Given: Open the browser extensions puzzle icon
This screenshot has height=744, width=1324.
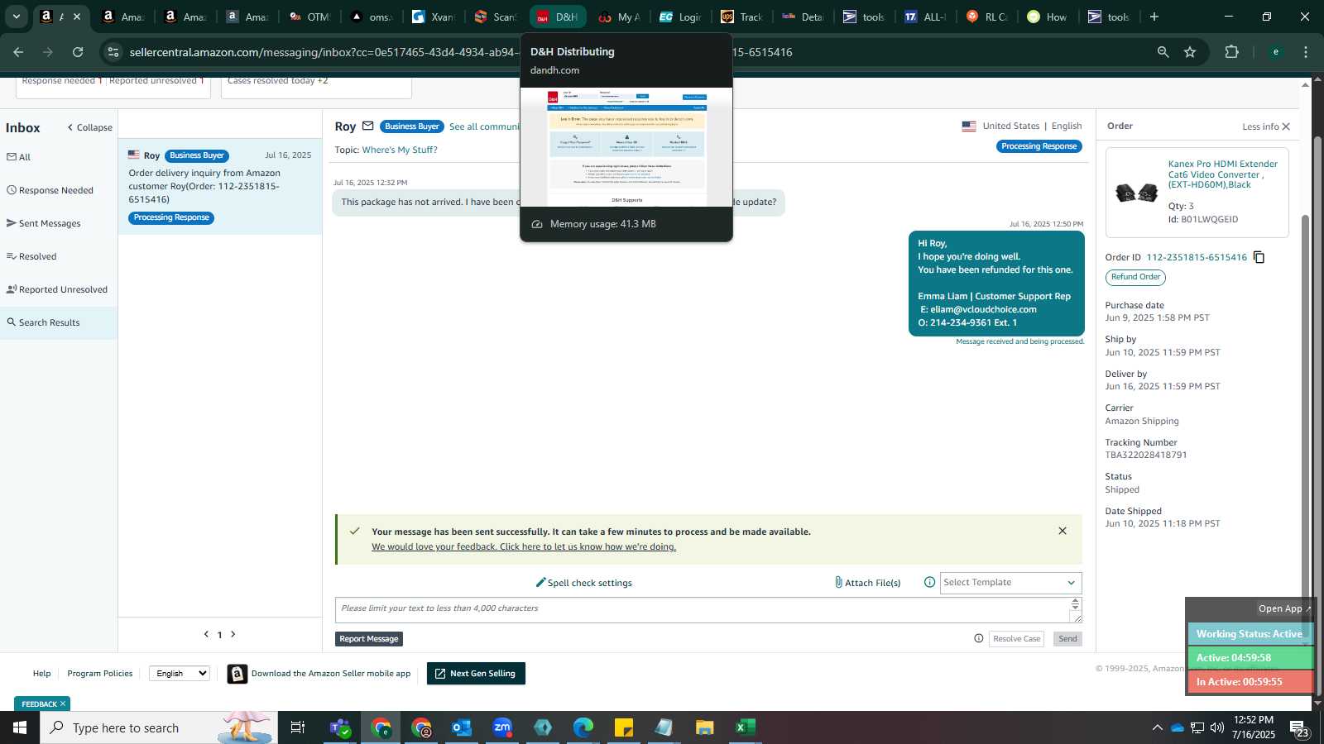Looking at the screenshot, I should pos(1231,52).
